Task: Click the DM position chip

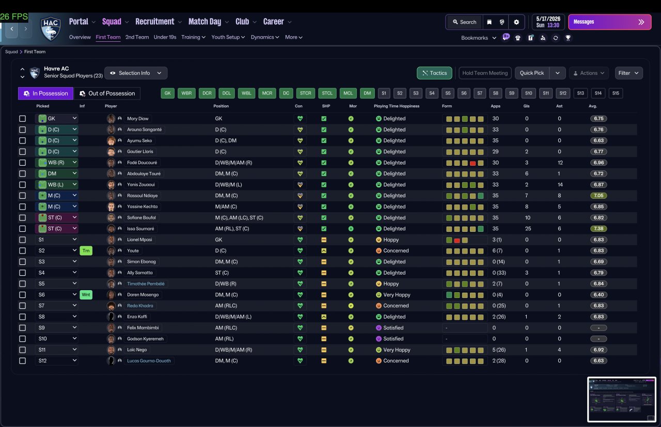Action: tap(367, 93)
